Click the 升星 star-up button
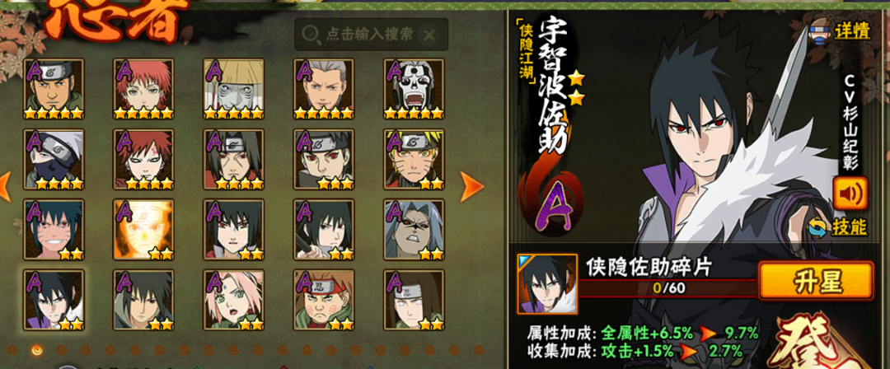The width and height of the screenshot is (890, 369). (x=816, y=281)
